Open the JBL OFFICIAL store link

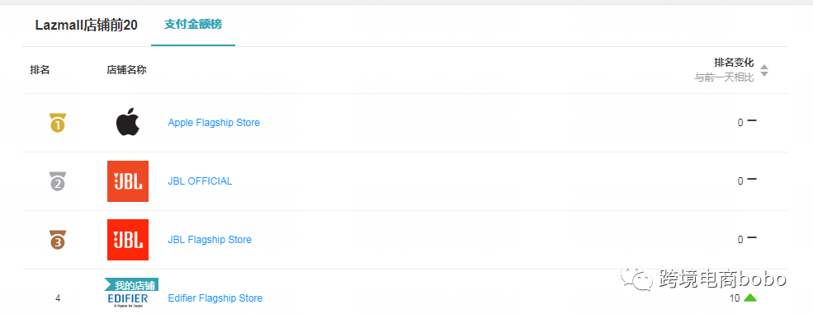click(x=200, y=181)
